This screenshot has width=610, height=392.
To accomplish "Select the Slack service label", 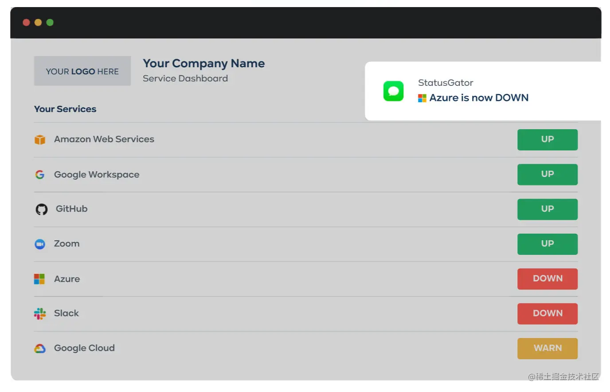I will (x=66, y=313).
